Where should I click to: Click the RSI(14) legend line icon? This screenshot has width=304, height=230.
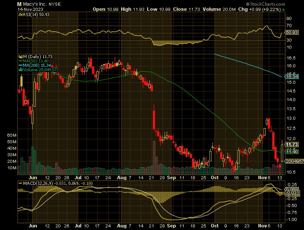20,14
